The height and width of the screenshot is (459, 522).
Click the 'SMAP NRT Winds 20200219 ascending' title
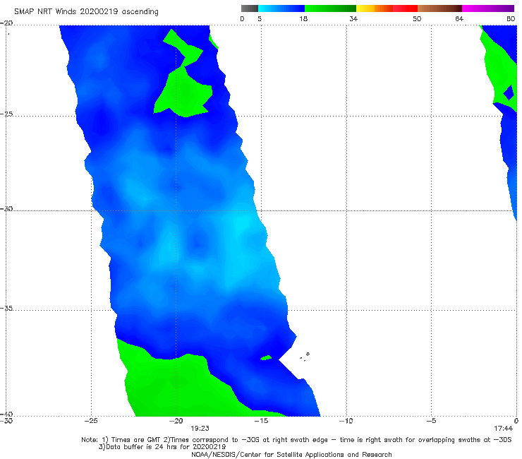(86, 12)
